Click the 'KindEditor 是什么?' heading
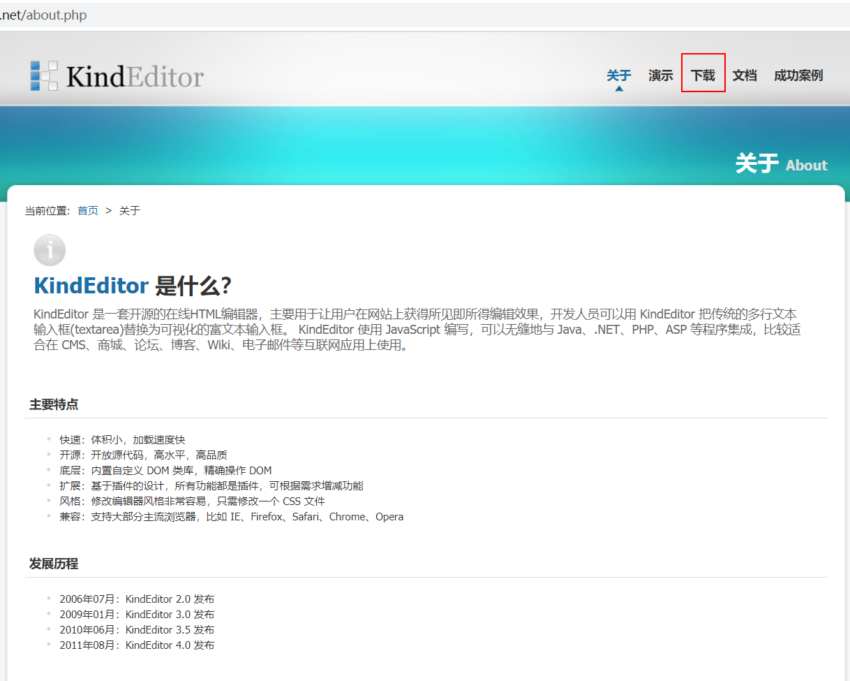 (133, 286)
